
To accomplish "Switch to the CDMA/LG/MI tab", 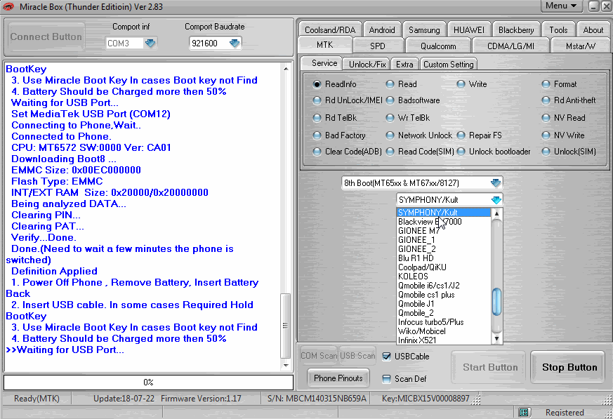I will 510,46.
